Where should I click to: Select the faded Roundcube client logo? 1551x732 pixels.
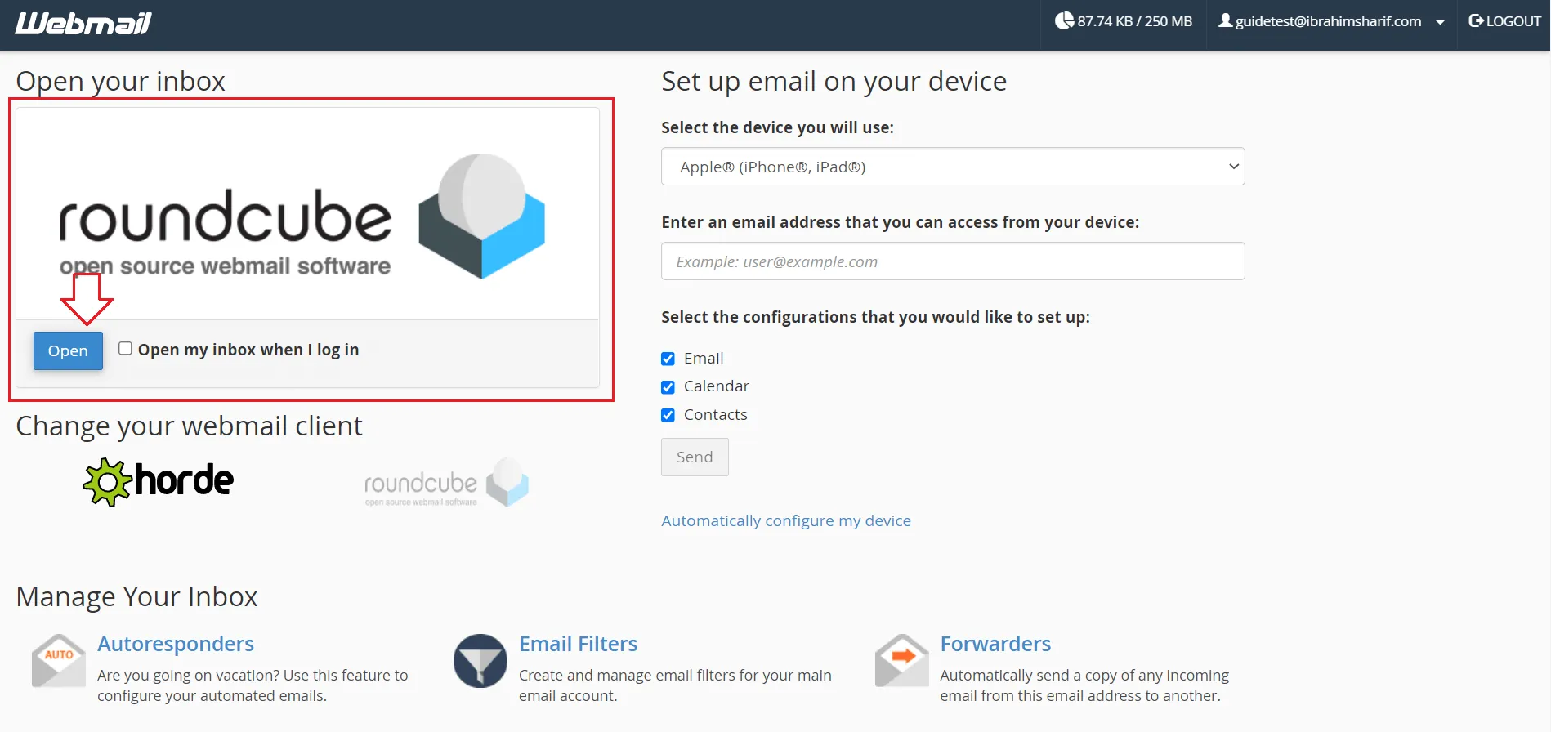[x=446, y=483]
